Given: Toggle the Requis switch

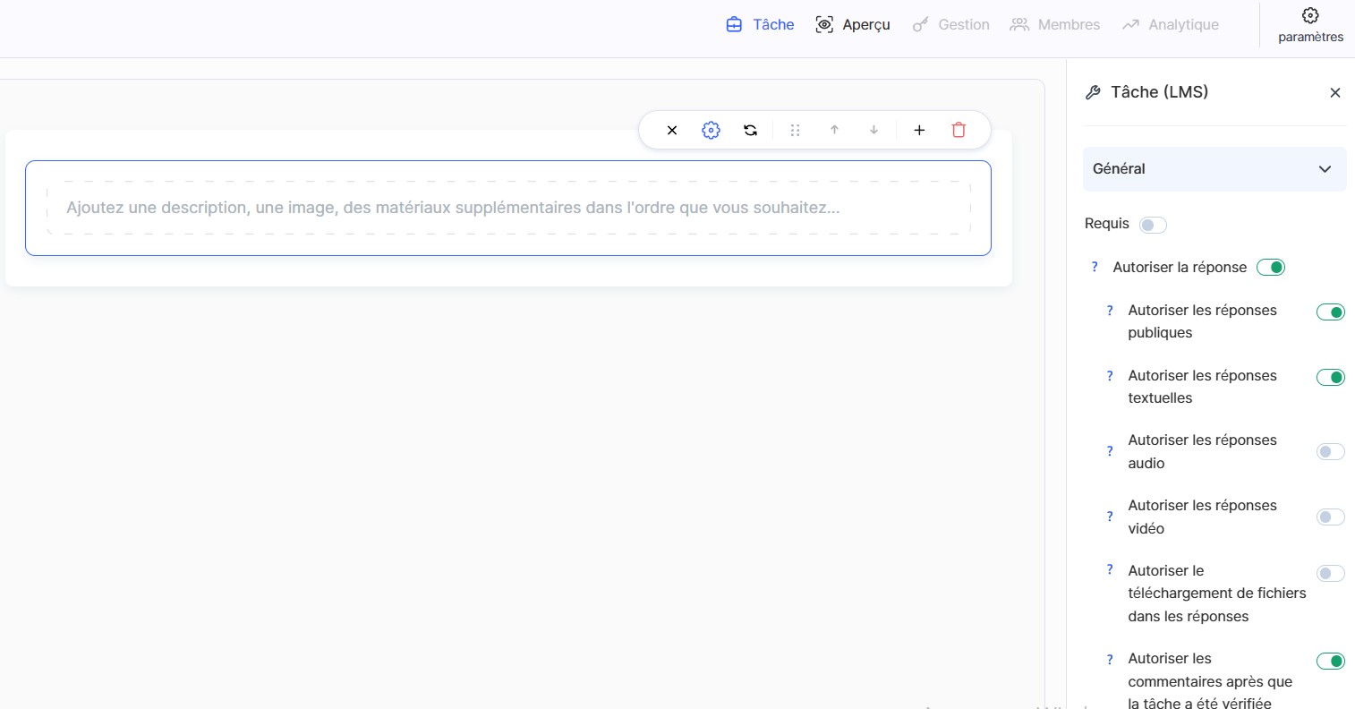Looking at the screenshot, I should pyautogui.click(x=1153, y=225).
